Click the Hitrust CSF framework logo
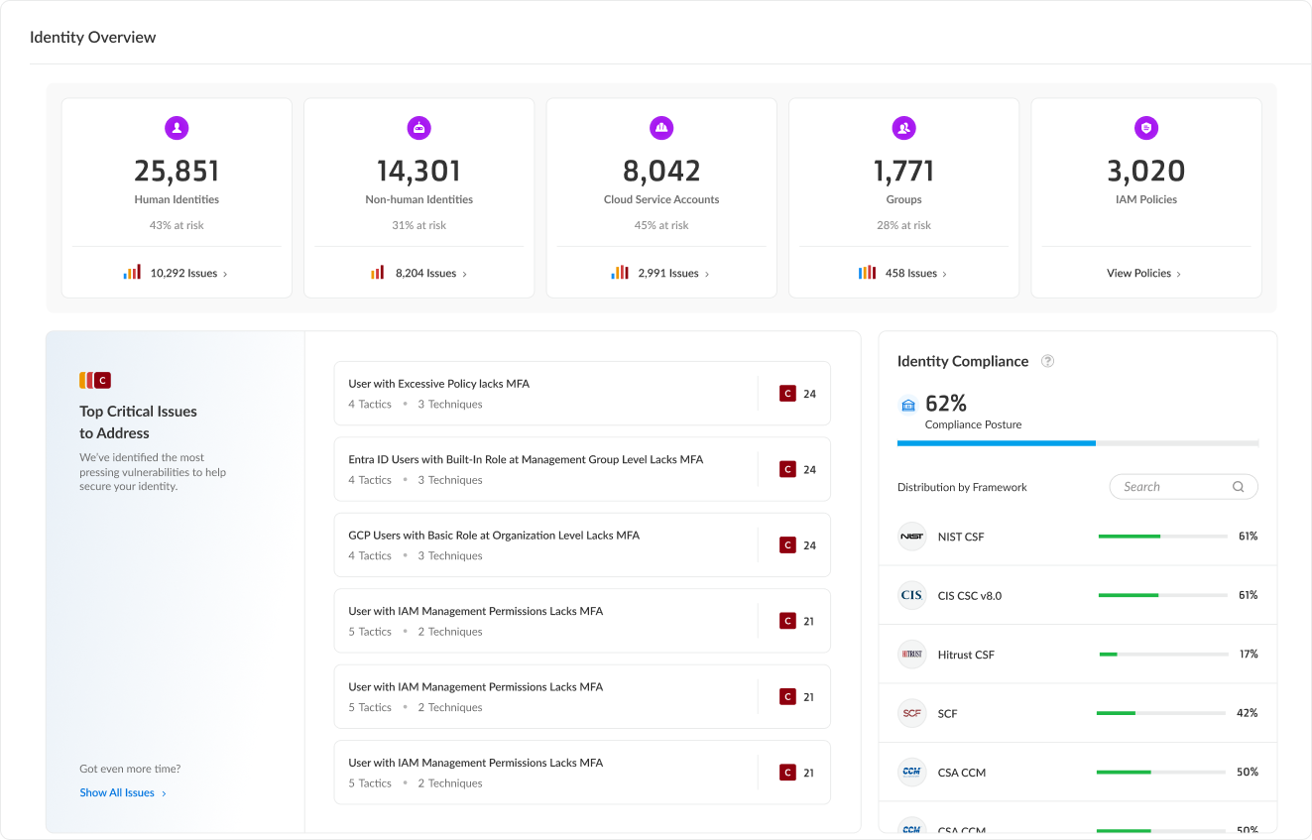 point(911,655)
